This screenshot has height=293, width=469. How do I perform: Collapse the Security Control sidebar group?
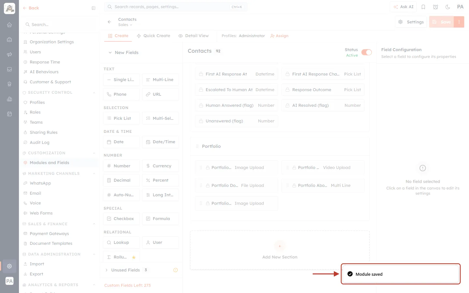pos(94,92)
